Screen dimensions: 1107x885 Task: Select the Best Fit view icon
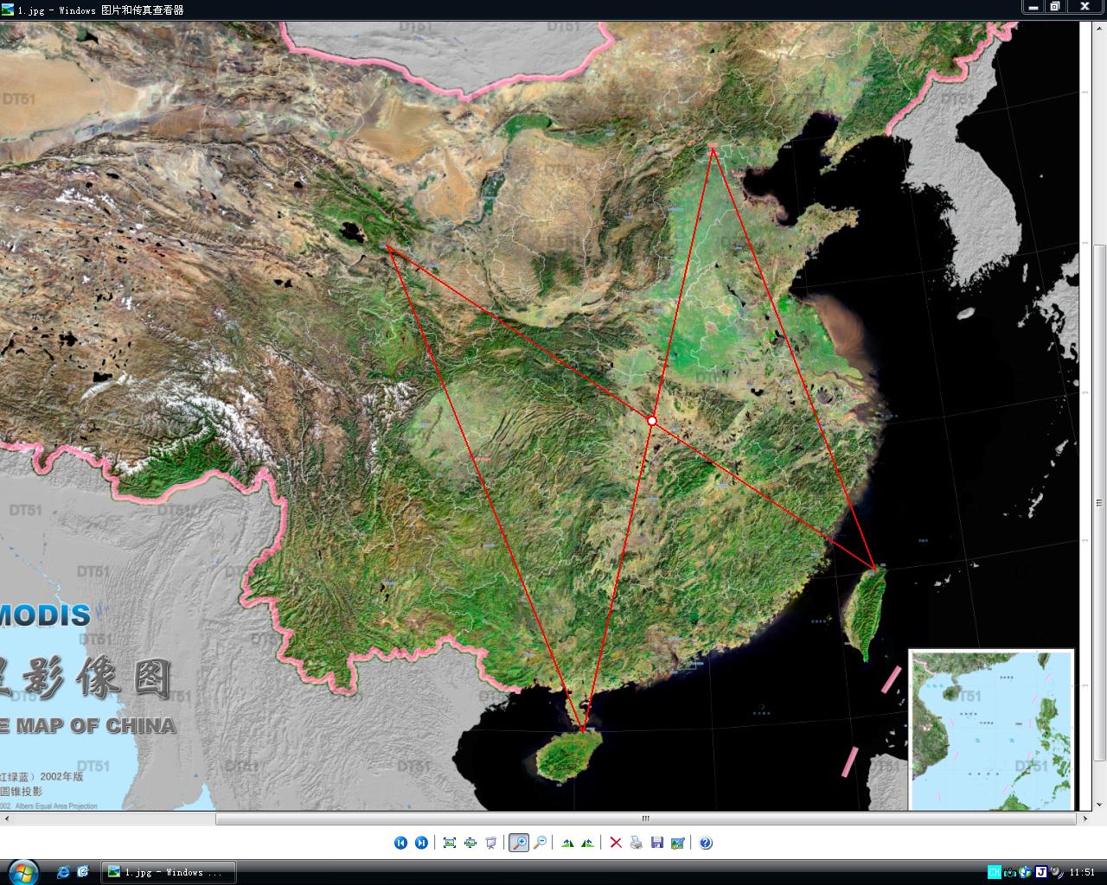[450, 843]
